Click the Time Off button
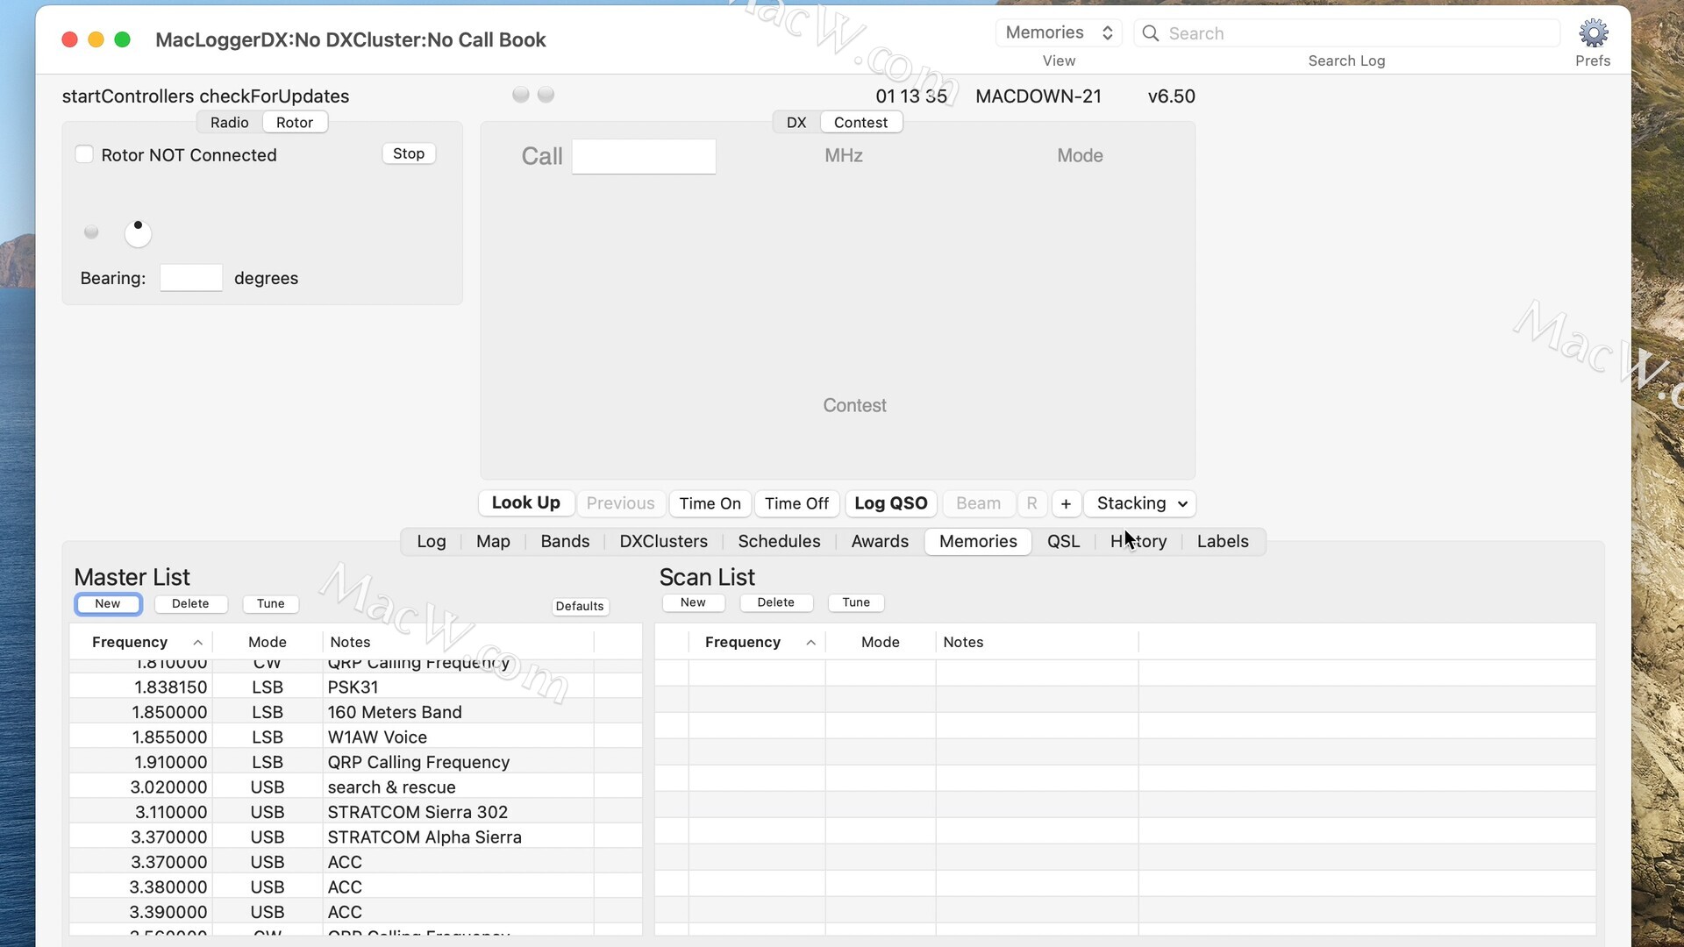The image size is (1684, 947). click(796, 503)
